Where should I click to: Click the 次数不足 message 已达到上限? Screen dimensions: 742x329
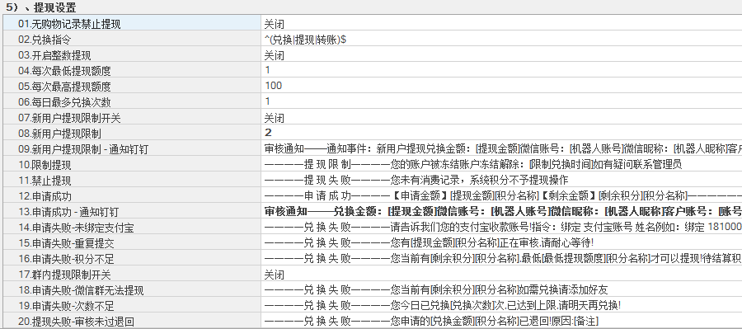point(443,305)
